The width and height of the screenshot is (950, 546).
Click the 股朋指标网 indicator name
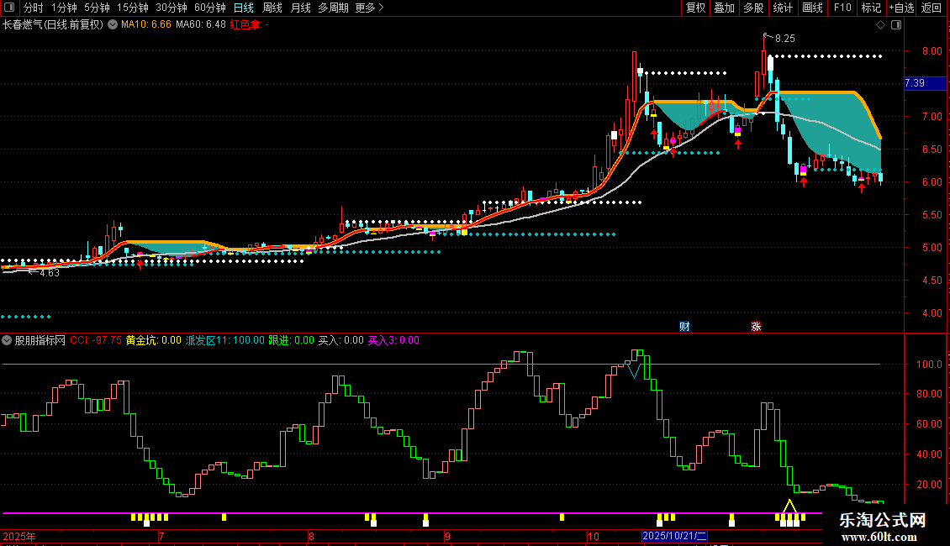point(40,340)
